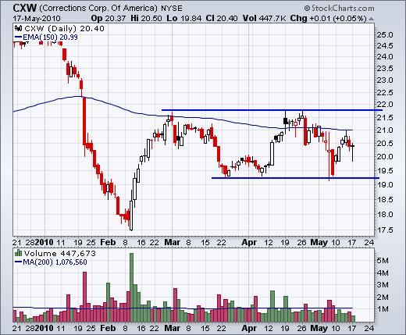Click the NYSE exchange label

pyautogui.click(x=172, y=9)
